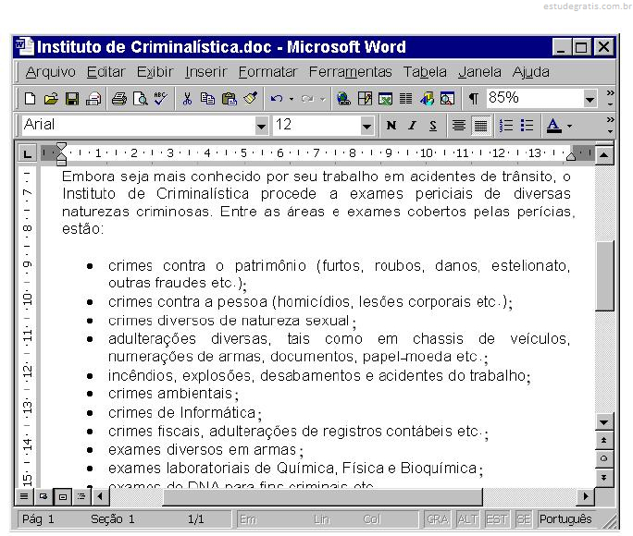Toggle show/hide paragraph marks
The image size is (633, 536).
473,99
